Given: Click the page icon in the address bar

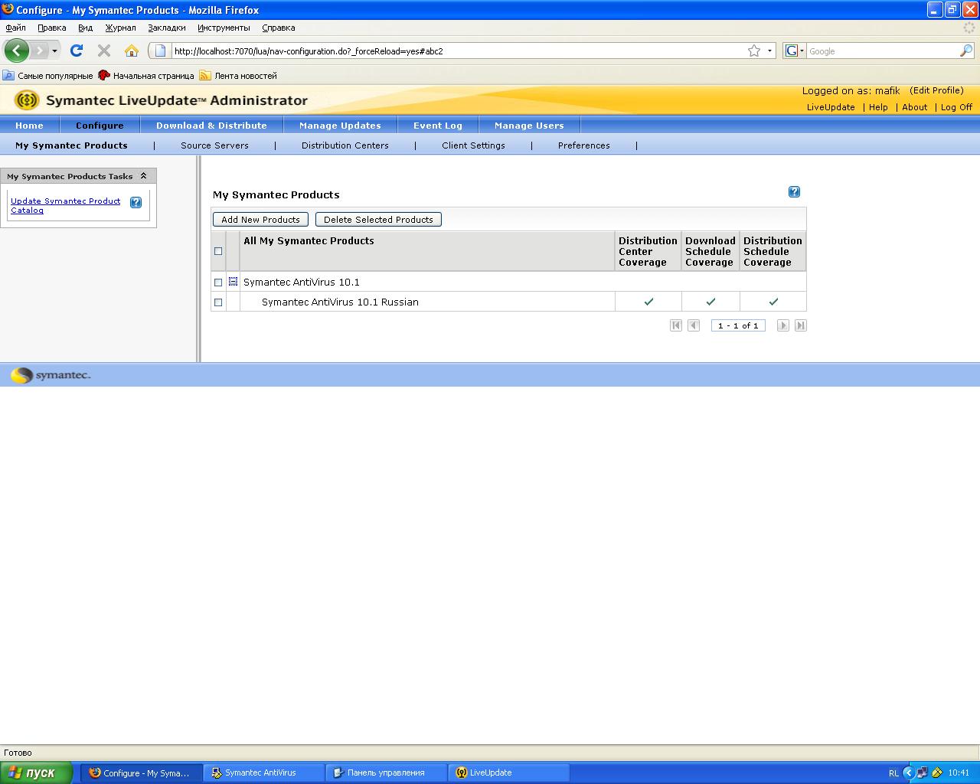Looking at the screenshot, I should point(160,51).
